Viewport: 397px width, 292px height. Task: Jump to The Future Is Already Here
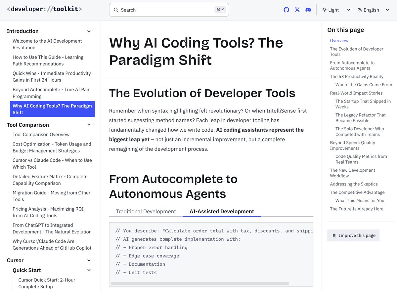(357, 209)
